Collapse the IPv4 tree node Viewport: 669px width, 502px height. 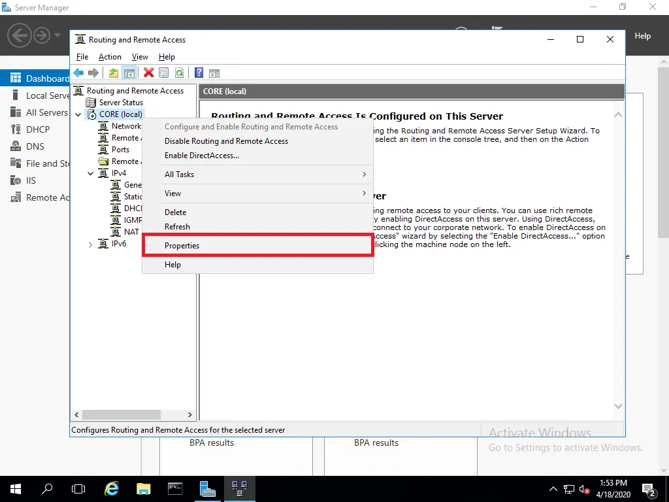click(90, 173)
